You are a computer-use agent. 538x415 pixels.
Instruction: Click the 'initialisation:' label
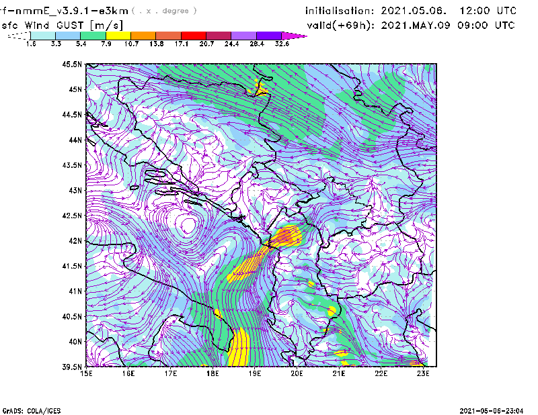[x=340, y=11]
